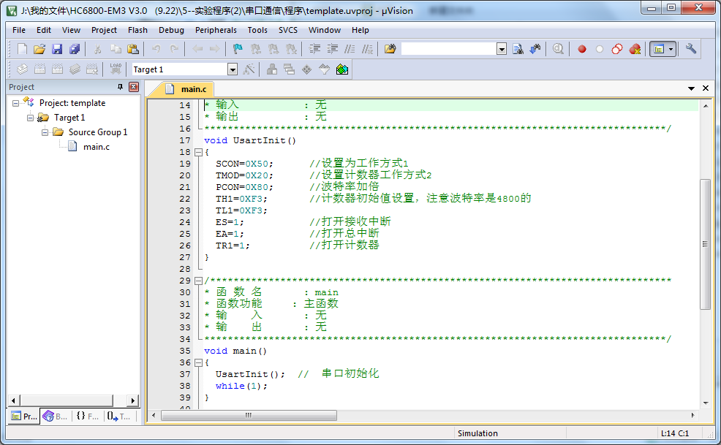Open Configuration with the wrench icon
721x445 pixels.
(690, 49)
